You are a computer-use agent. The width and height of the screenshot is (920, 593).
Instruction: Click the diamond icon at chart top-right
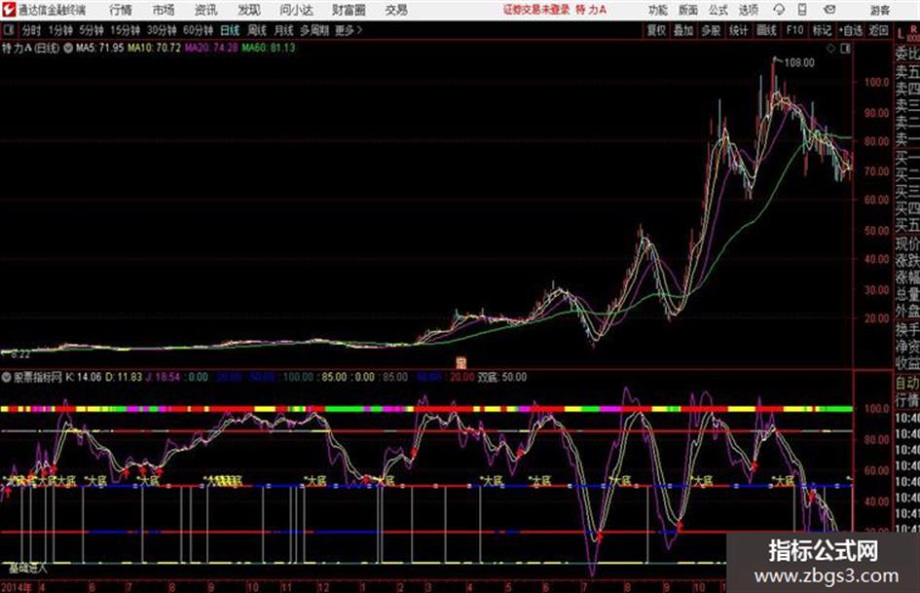830,49
